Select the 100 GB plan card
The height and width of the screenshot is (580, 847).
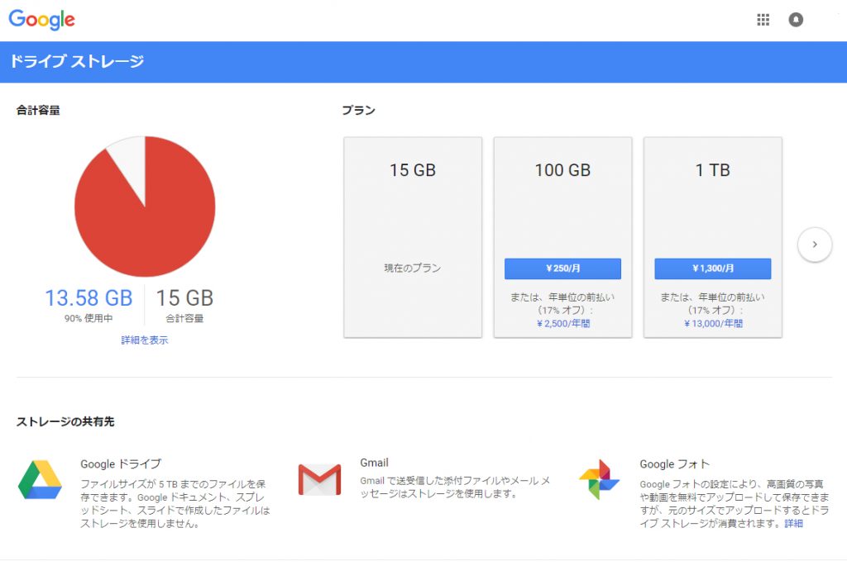[x=562, y=237]
